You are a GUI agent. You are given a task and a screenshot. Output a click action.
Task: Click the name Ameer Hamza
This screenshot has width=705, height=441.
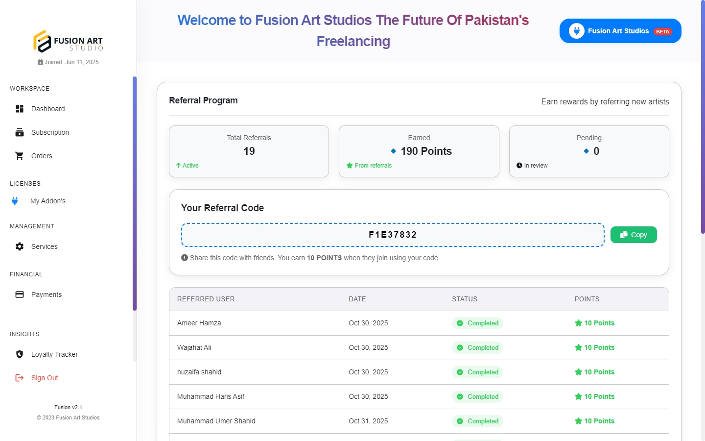coord(199,323)
